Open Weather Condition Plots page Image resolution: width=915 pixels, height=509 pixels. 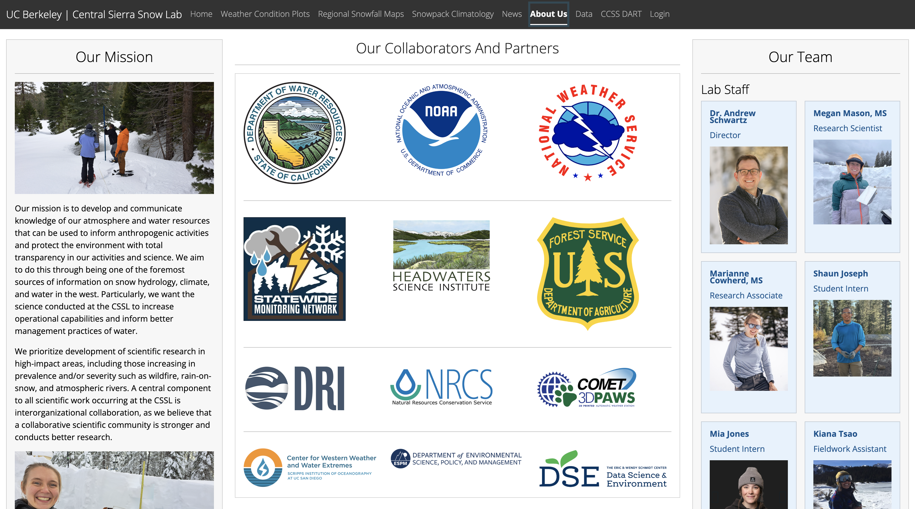[265, 14]
